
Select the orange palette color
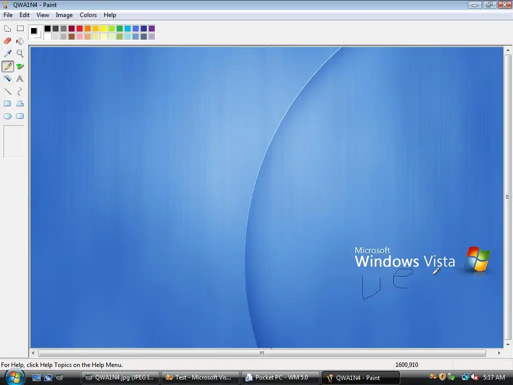coord(88,29)
